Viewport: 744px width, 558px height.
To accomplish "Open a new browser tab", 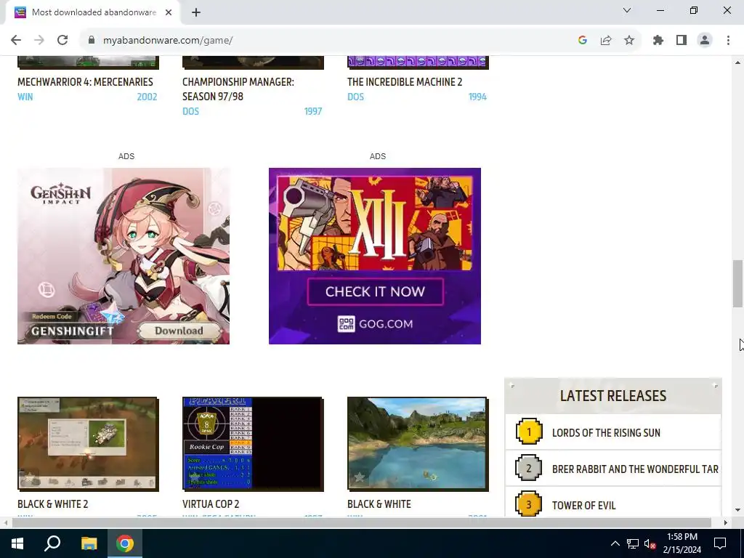I will [196, 12].
